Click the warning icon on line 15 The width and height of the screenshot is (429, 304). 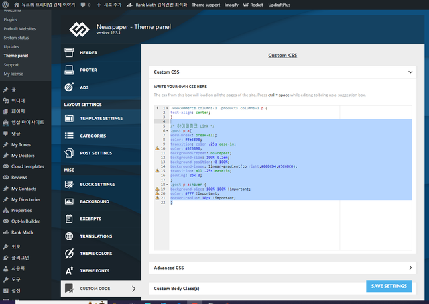157,170
